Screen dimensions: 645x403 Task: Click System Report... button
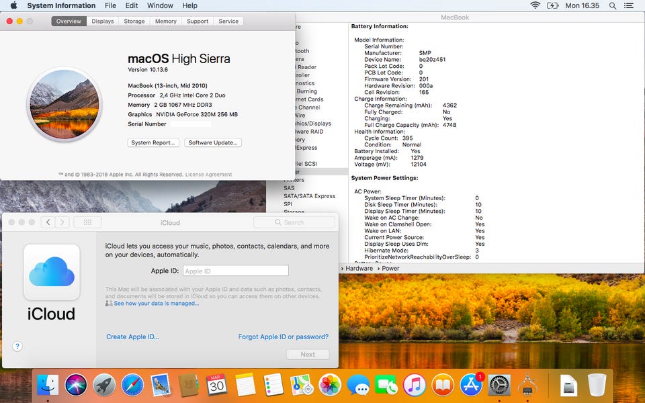click(153, 142)
